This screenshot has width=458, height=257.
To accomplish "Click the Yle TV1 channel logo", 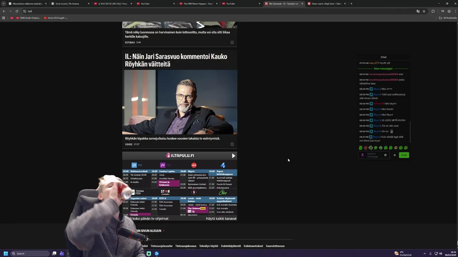I will coord(137,165).
